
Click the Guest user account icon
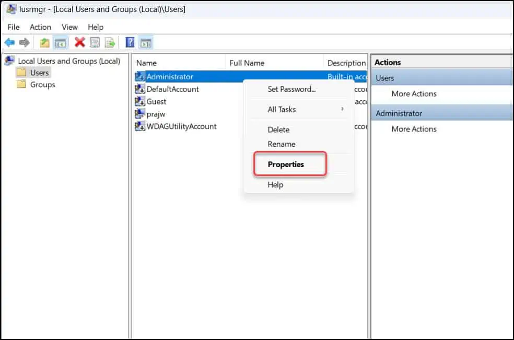[x=140, y=101]
